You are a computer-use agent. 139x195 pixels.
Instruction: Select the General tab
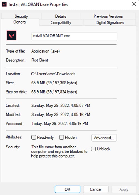[x=20, y=22]
